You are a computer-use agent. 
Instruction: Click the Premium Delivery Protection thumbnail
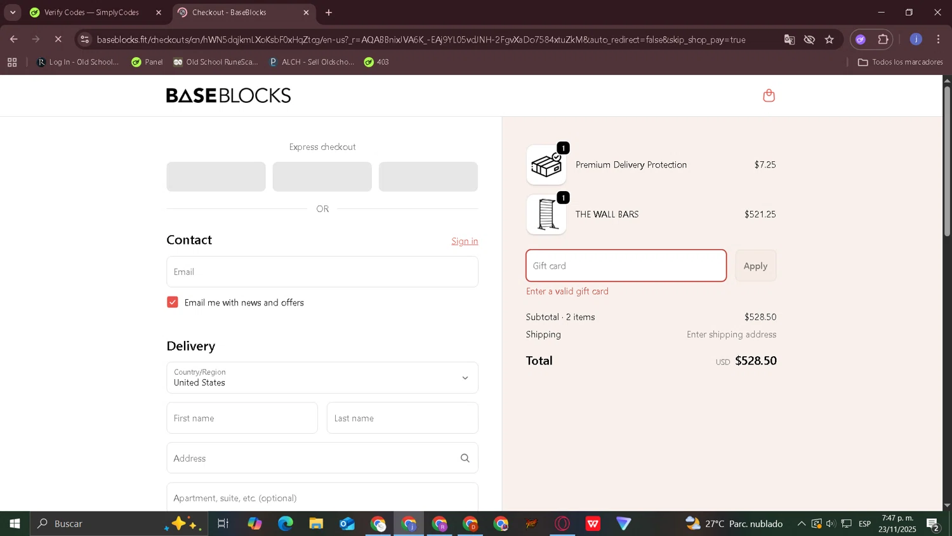[x=546, y=164]
